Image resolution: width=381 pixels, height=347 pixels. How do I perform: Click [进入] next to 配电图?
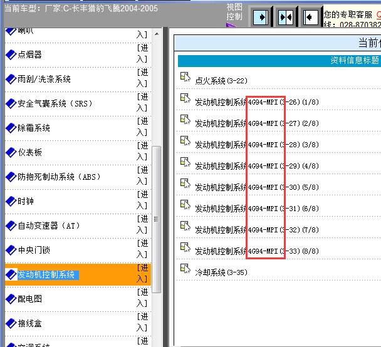click(142, 298)
